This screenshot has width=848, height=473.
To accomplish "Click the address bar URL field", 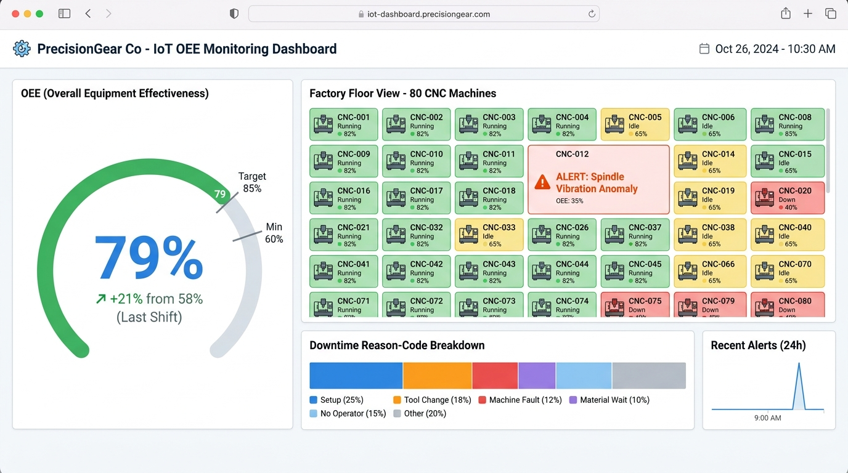I will pyautogui.click(x=424, y=14).
